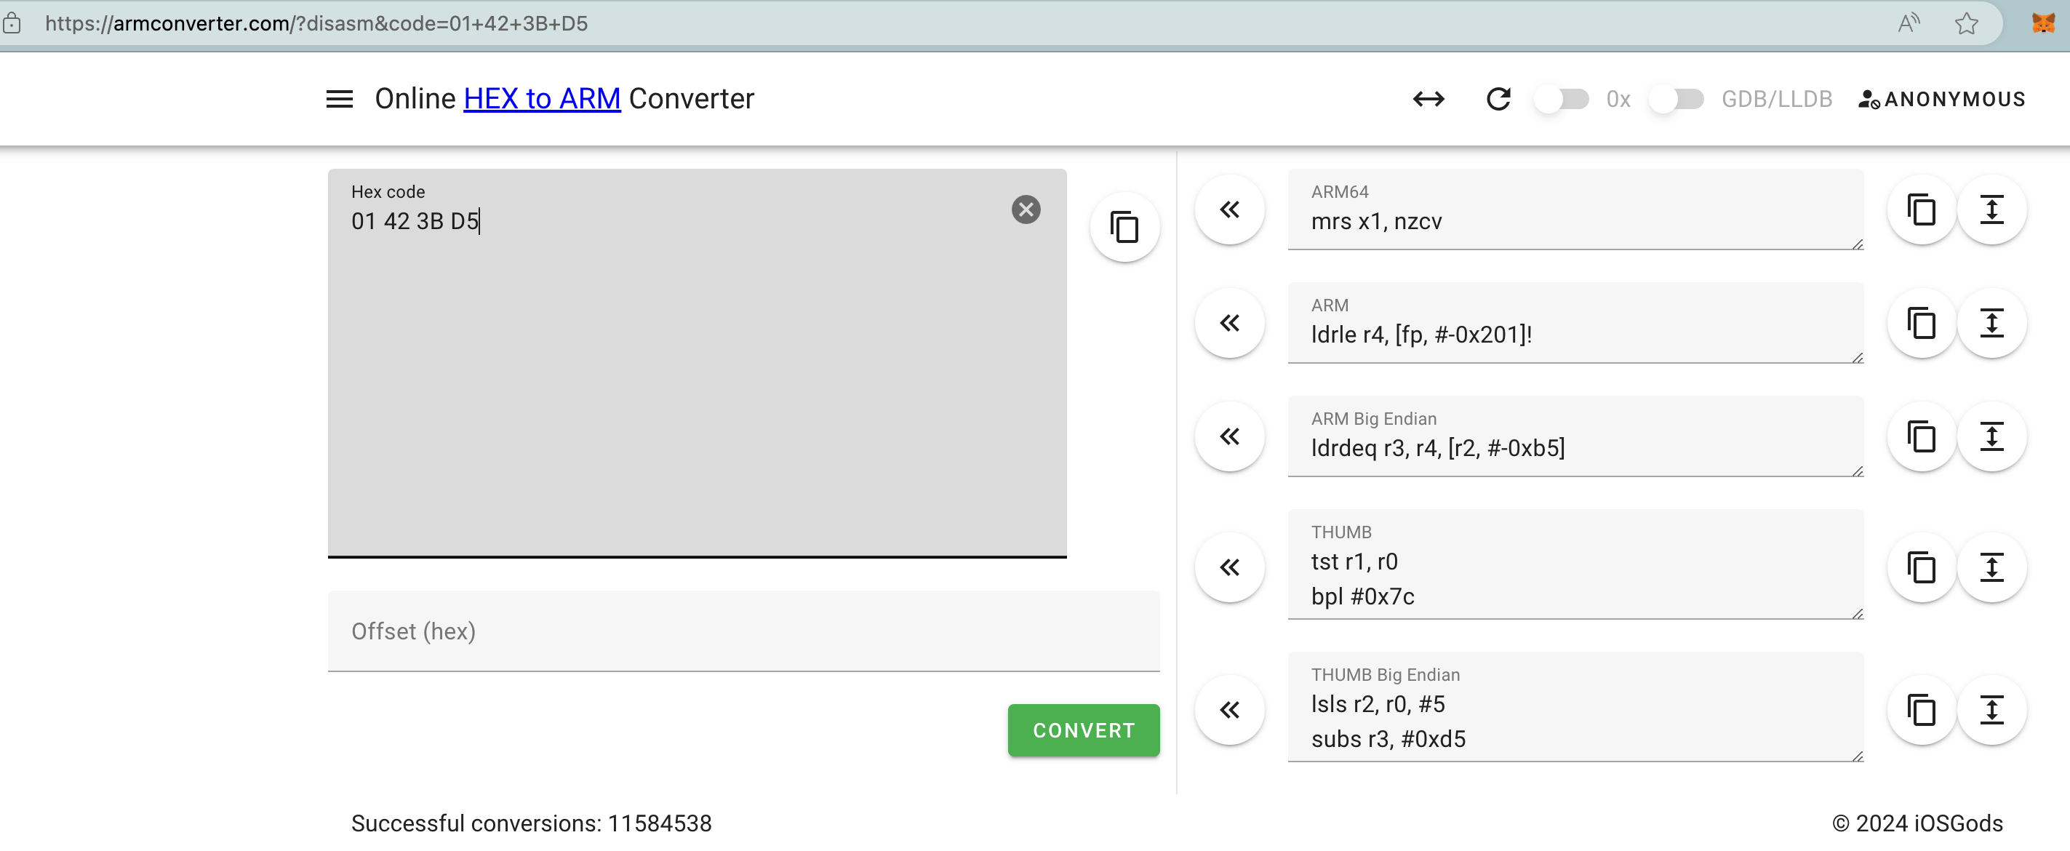Image resolution: width=2070 pixels, height=851 pixels.
Task: Collapse the ARM Big Endian result panel
Action: 1228,436
